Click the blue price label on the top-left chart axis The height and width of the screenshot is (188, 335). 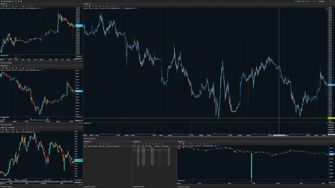[x=79, y=26]
